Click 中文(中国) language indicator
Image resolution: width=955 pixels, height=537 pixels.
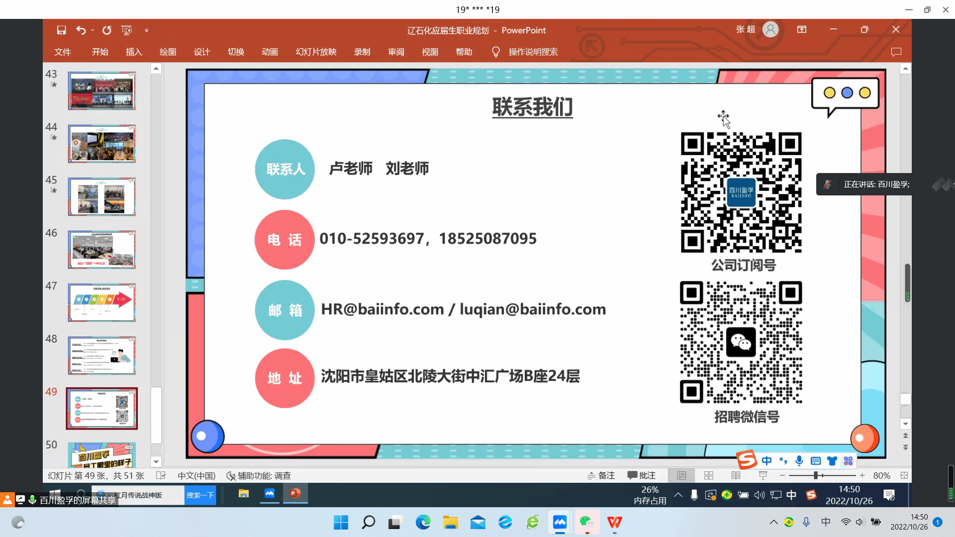coord(196,476)
